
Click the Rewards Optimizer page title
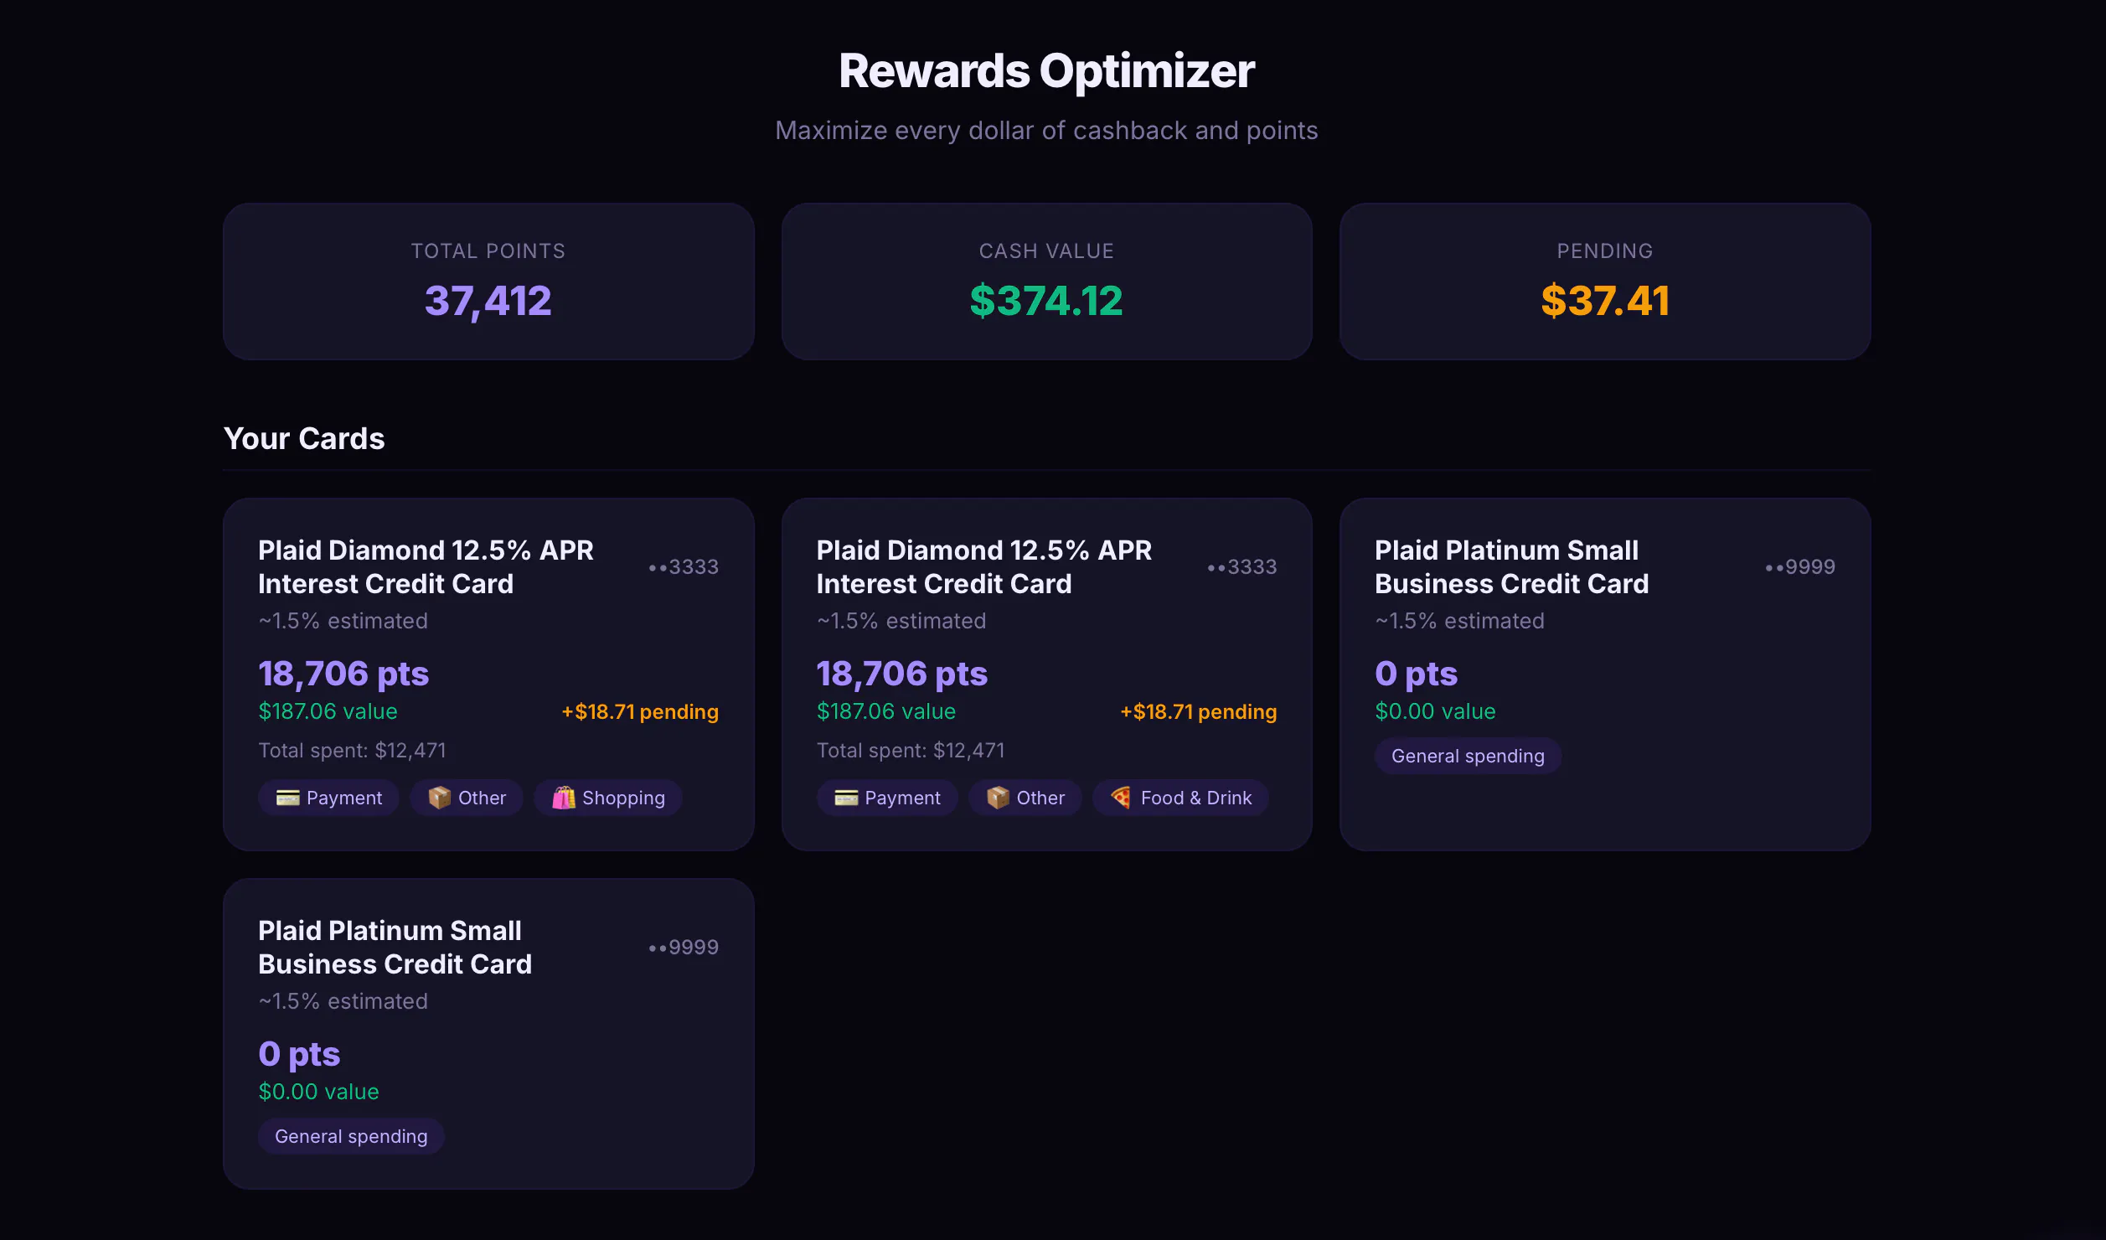coord(1046,70)
